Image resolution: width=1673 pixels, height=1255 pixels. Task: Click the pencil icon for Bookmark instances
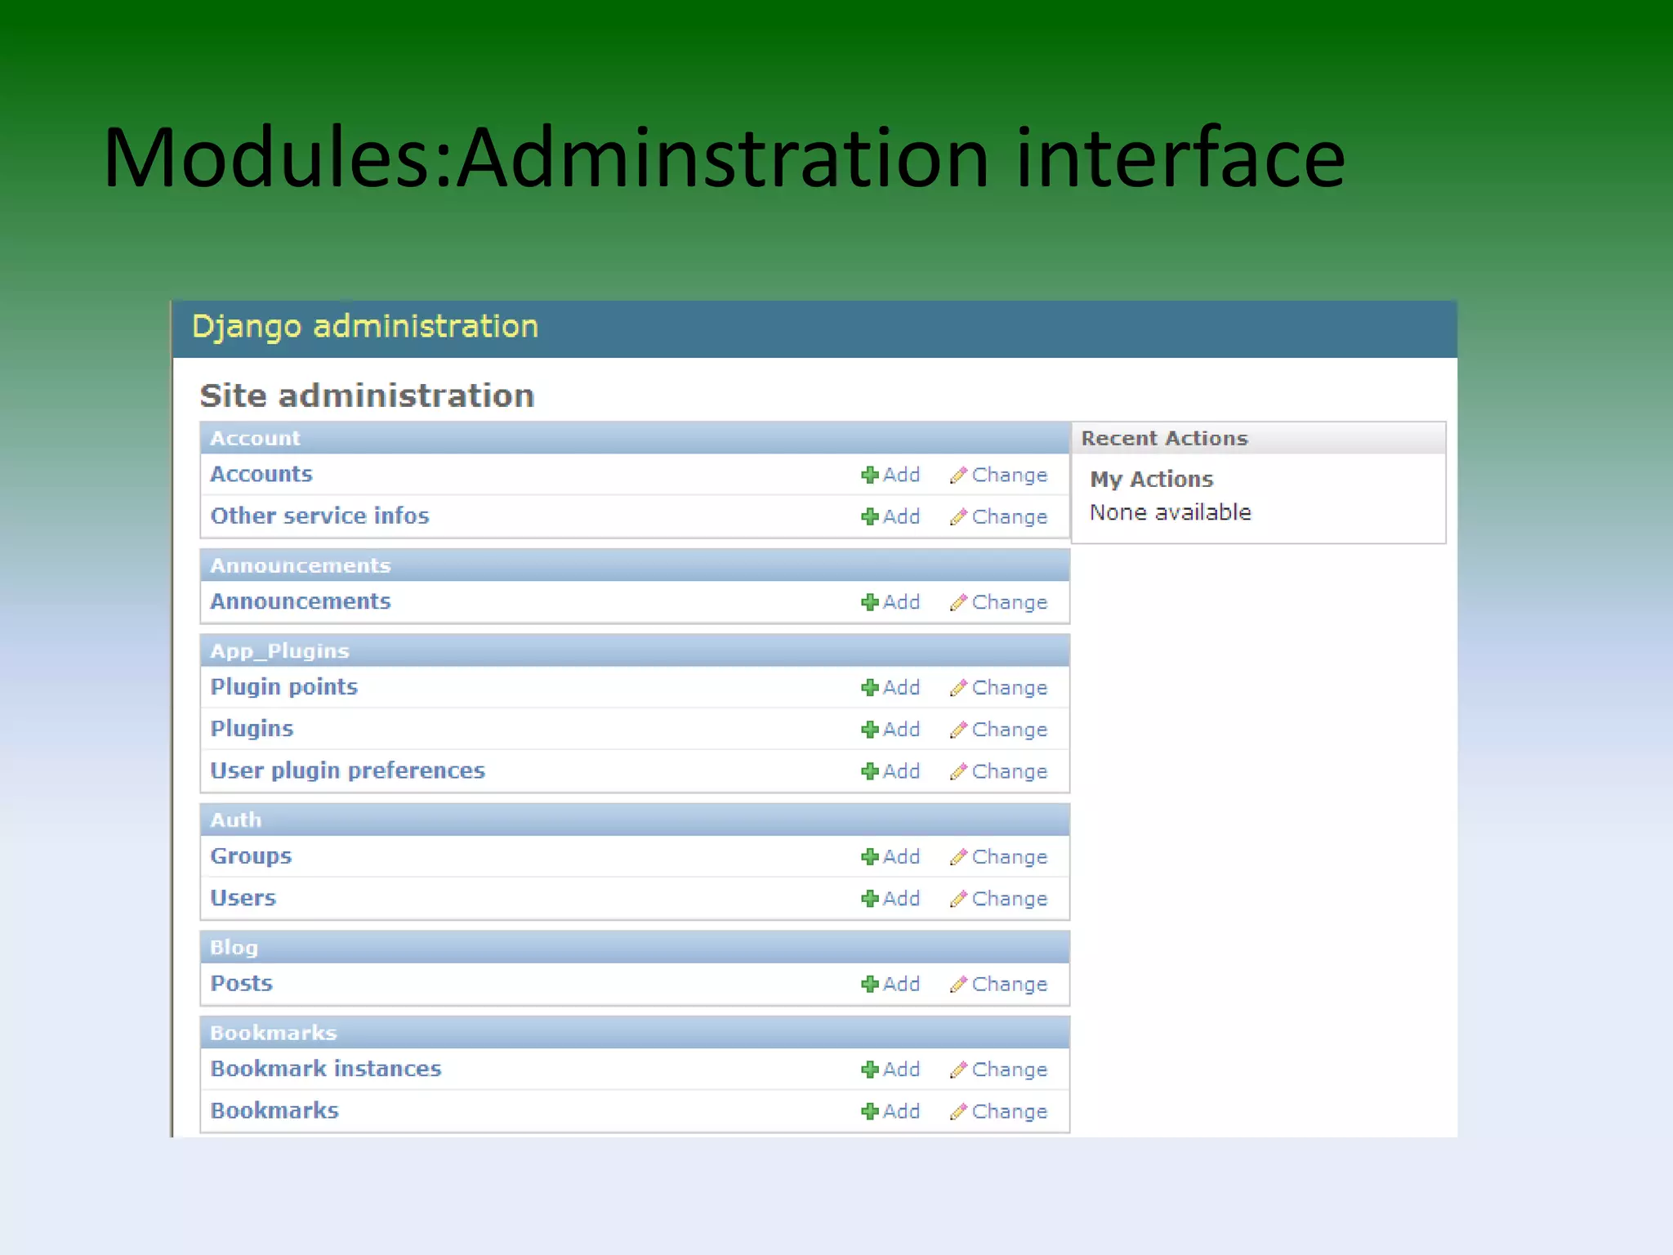(958, 1070)
